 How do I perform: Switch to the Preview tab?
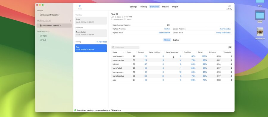point(165,7)
